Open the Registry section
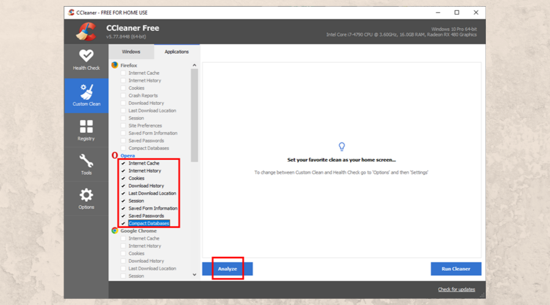 click(86, 131)
